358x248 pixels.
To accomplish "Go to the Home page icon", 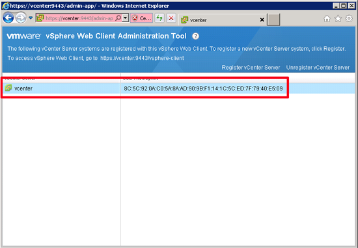I will click(x=327, y=18).
